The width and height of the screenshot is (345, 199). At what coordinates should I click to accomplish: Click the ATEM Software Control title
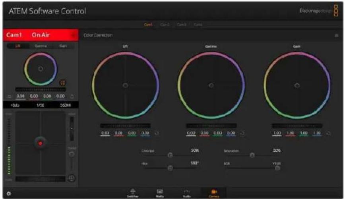tap(47, 11)
